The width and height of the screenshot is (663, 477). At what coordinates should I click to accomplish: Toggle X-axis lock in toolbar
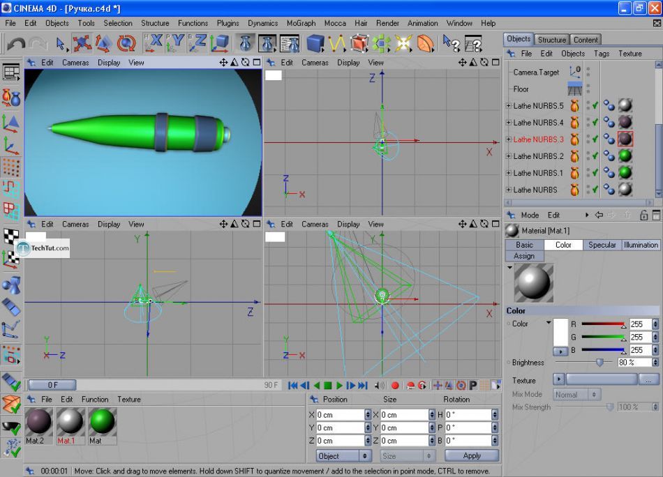[x=154, y=44]
